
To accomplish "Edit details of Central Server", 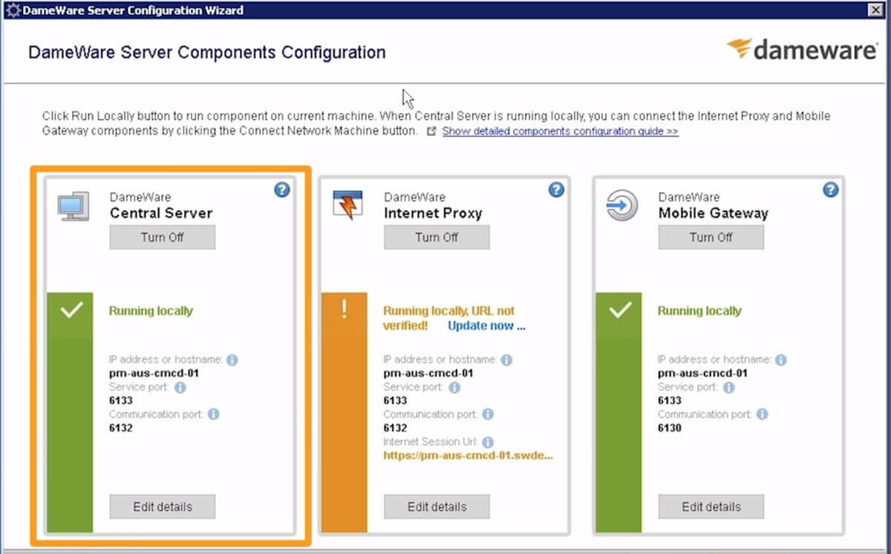I will [163, 506].
